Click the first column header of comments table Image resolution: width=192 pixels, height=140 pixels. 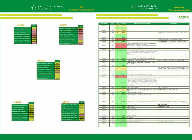coord(104,24)
